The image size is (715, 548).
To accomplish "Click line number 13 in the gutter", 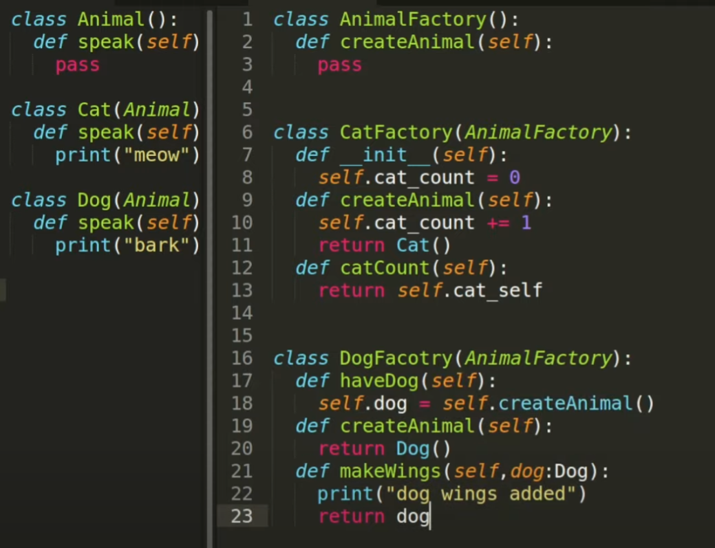I will pos(242,291).
